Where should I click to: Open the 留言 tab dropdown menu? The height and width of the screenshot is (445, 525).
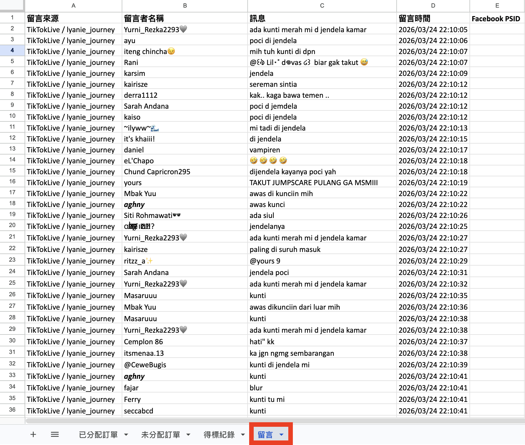coord(282,434)
